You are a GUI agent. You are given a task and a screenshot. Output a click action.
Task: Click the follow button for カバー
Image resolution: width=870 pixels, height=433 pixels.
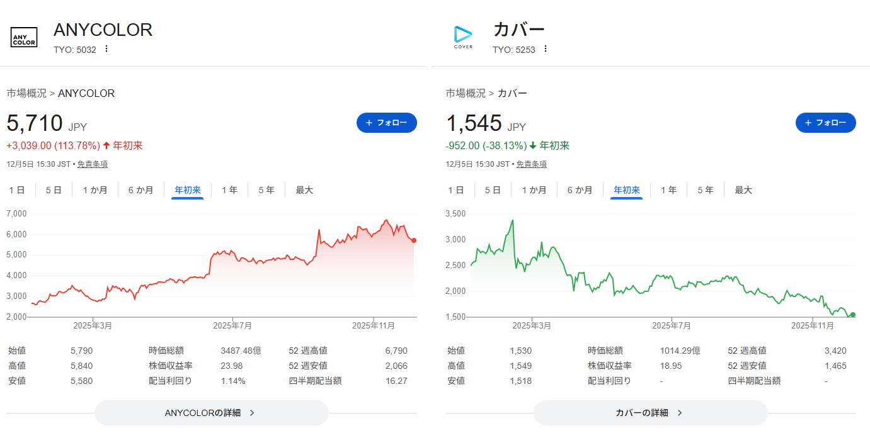(825, 123)
